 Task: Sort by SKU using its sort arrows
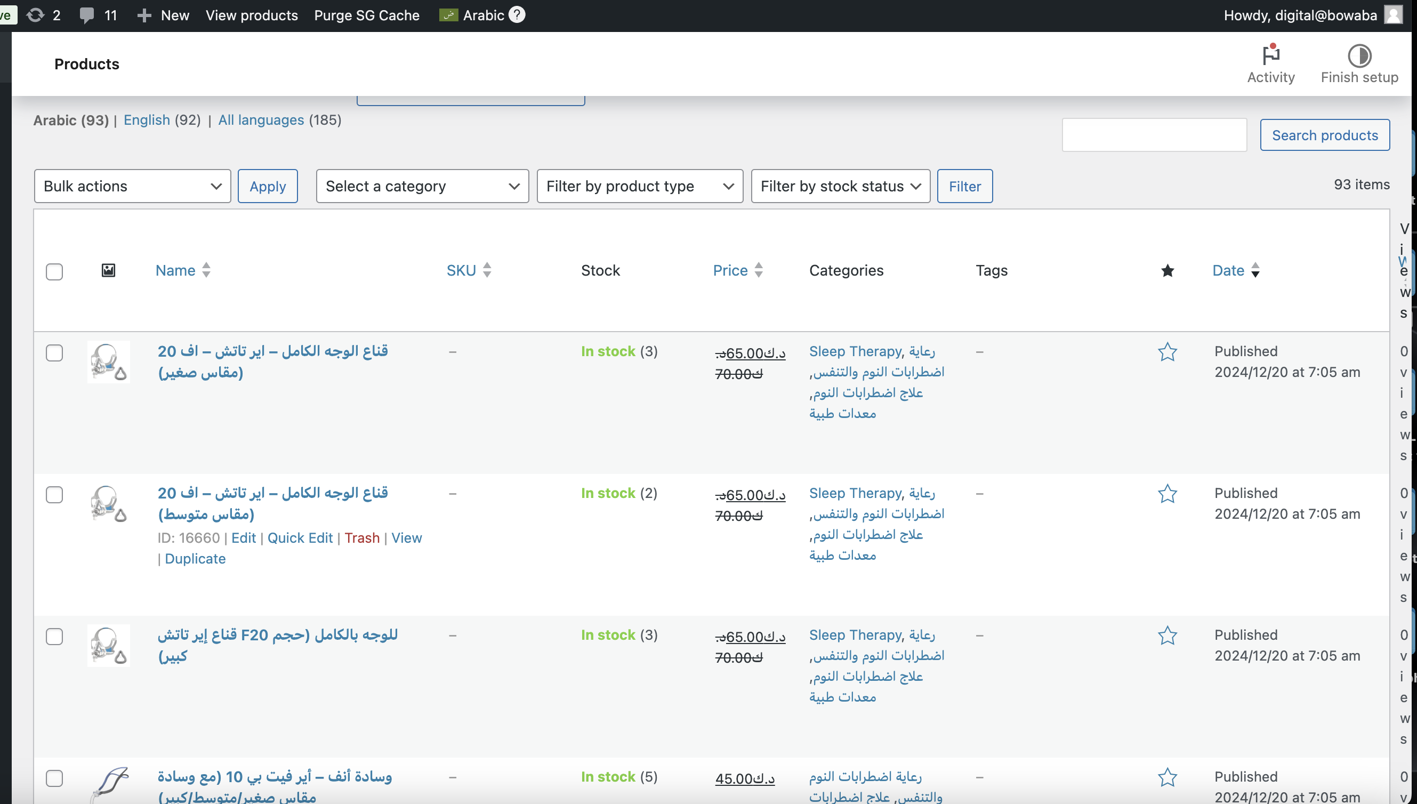point(487,270)
